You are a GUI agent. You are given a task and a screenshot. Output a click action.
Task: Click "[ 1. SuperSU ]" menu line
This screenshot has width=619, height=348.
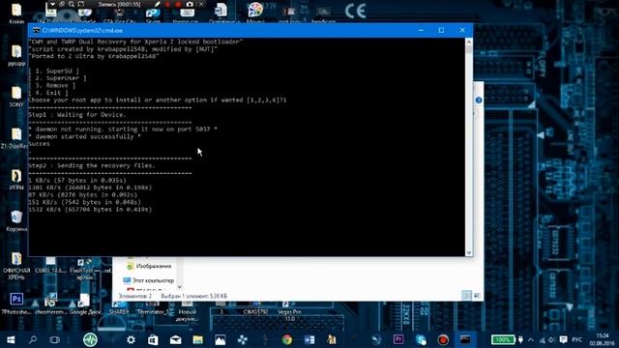tap(54, 71)
